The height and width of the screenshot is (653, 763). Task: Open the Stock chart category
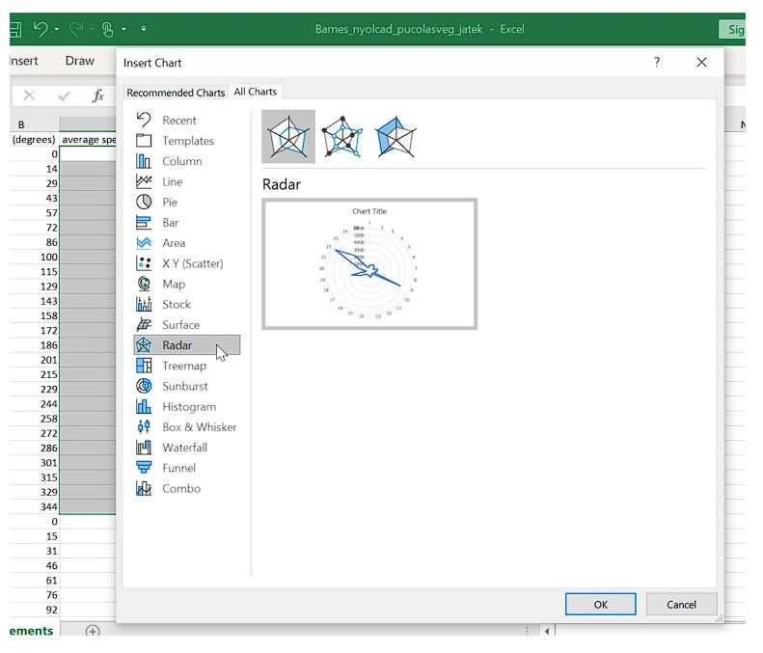(x=176, y=305)
